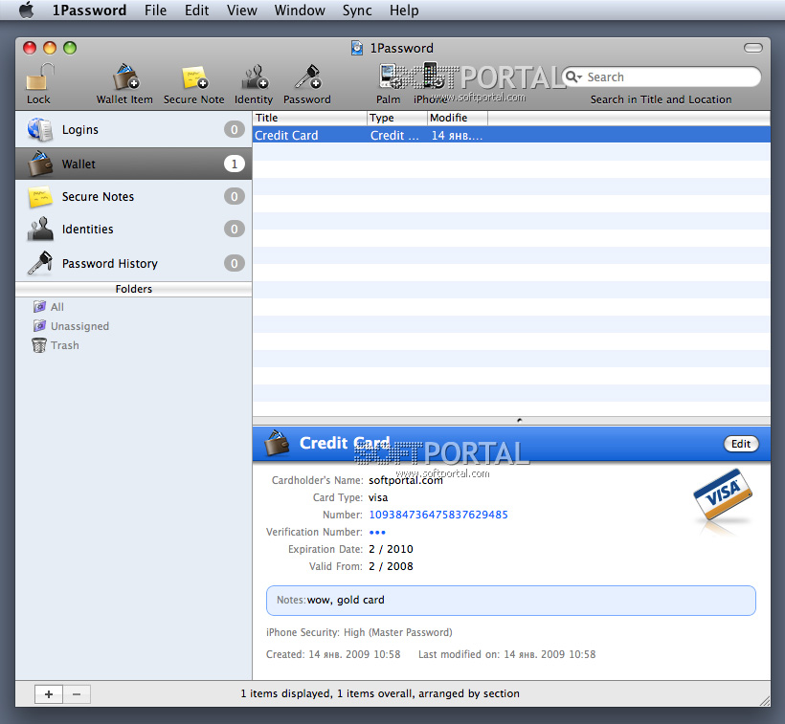Click the Visa card image

click(x=723, y=494)
